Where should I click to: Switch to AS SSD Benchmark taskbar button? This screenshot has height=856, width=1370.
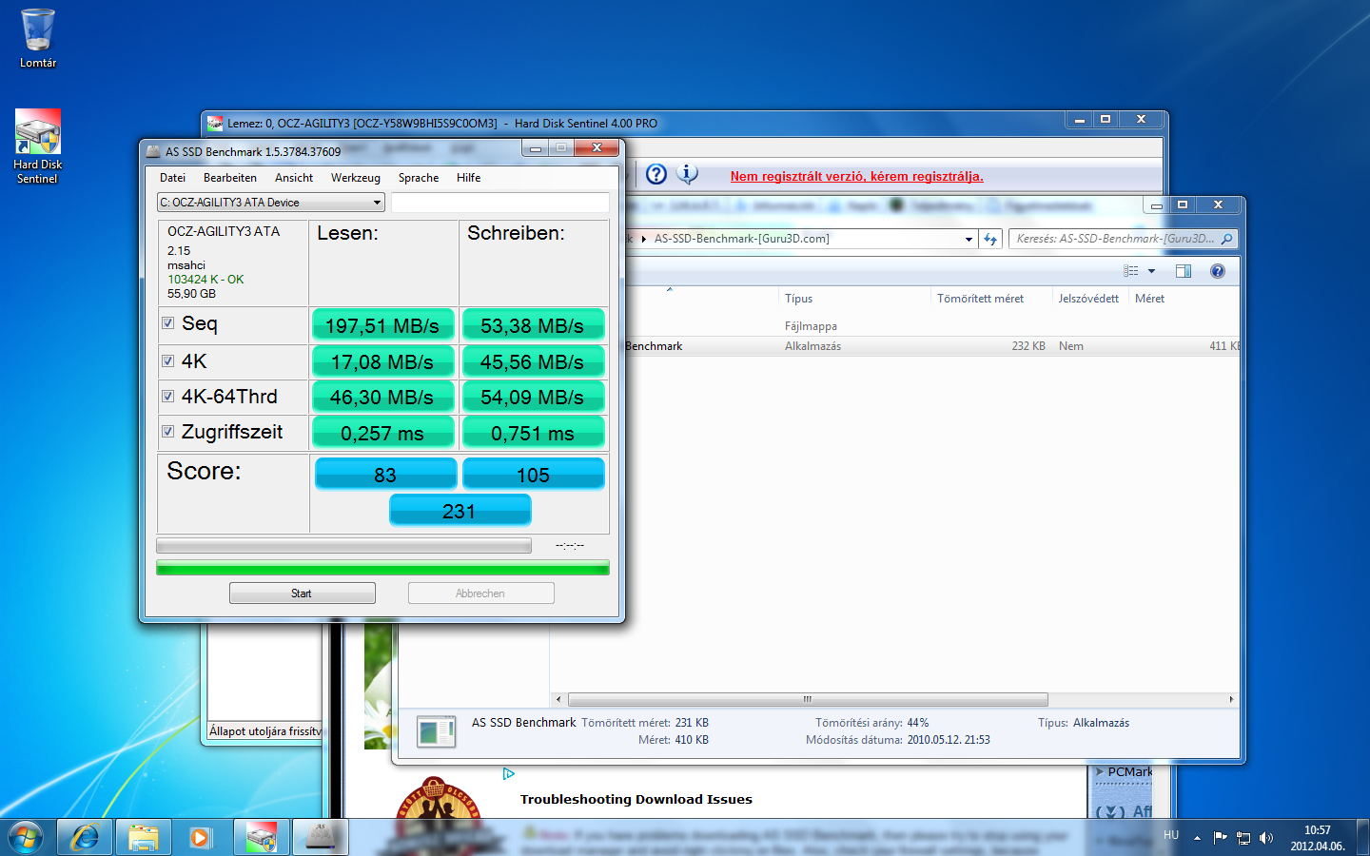point(321,838)
